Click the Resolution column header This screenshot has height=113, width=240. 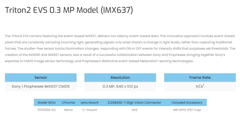(x=120, y=78)
